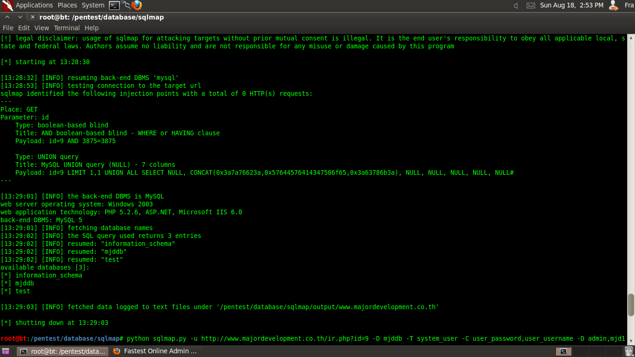This screenshot has height=357, width=635.
Task: Click the workspace switcher terminal thumbnail
Action: click(563, 351)
